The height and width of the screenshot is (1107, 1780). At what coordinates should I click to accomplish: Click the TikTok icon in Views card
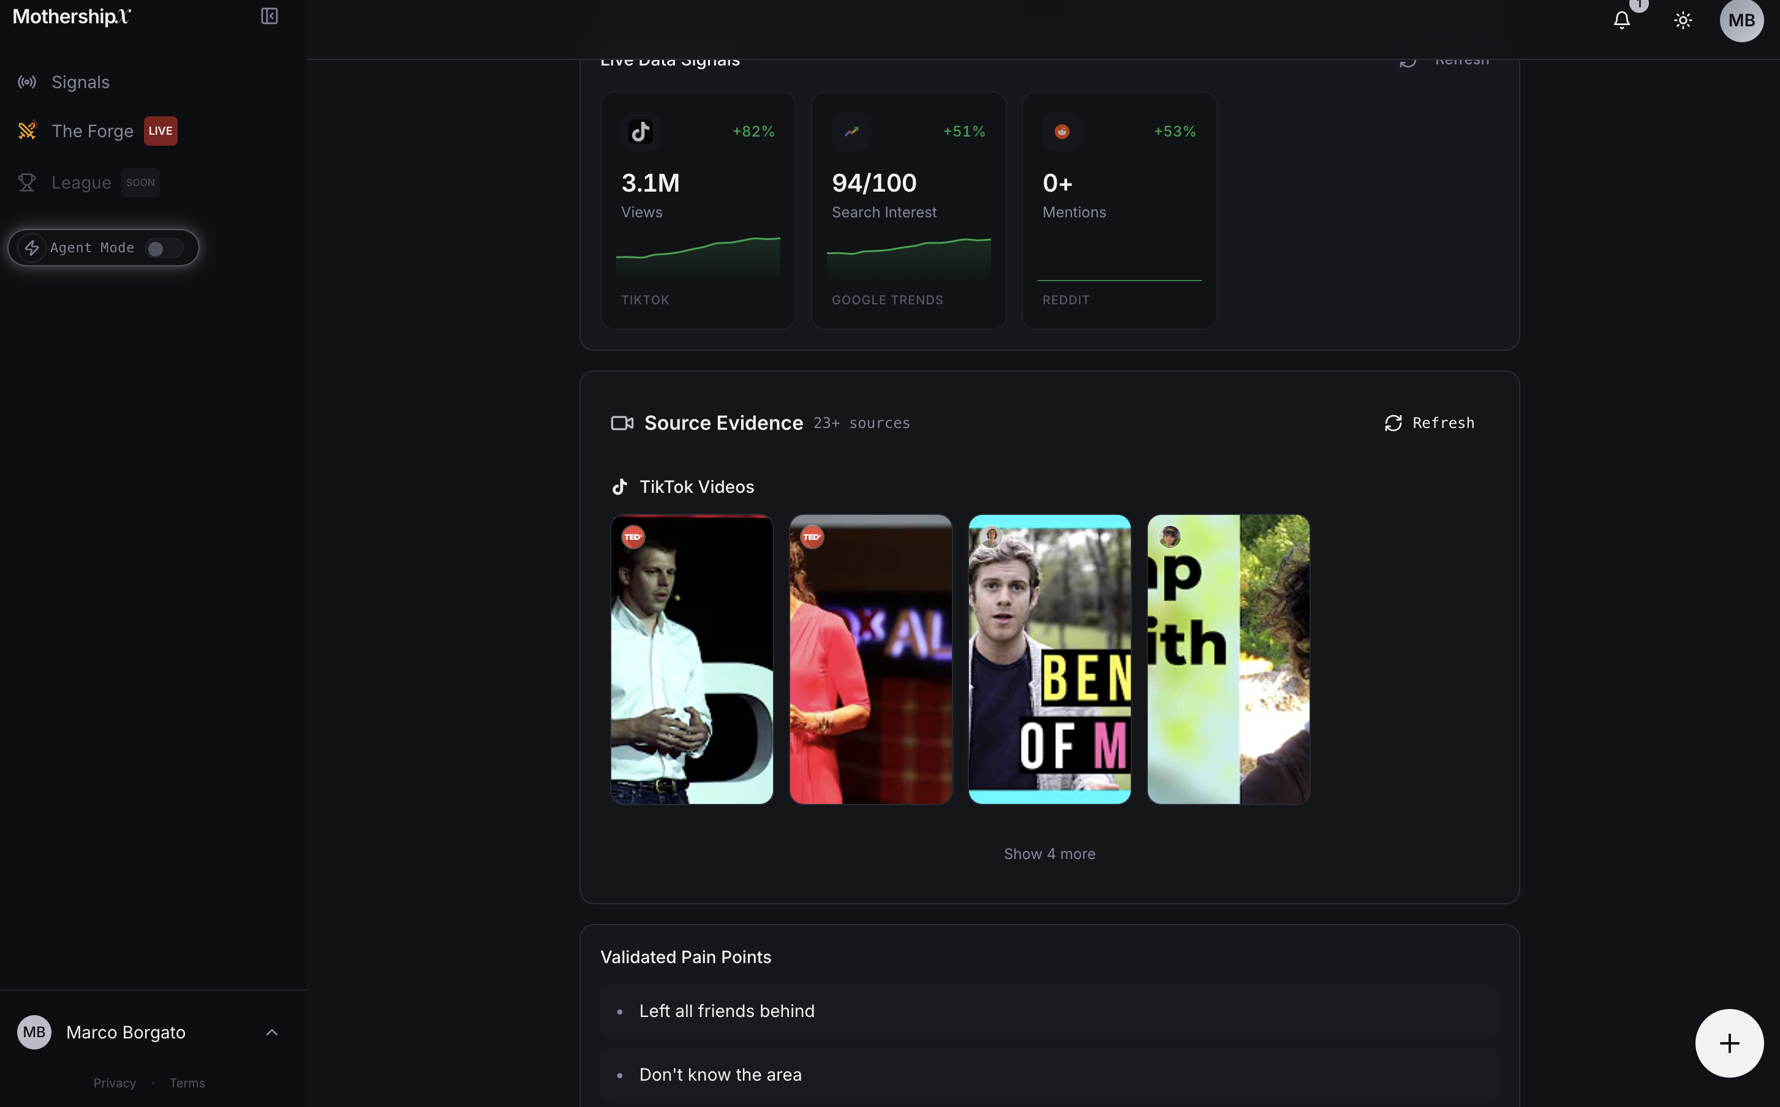641,132
